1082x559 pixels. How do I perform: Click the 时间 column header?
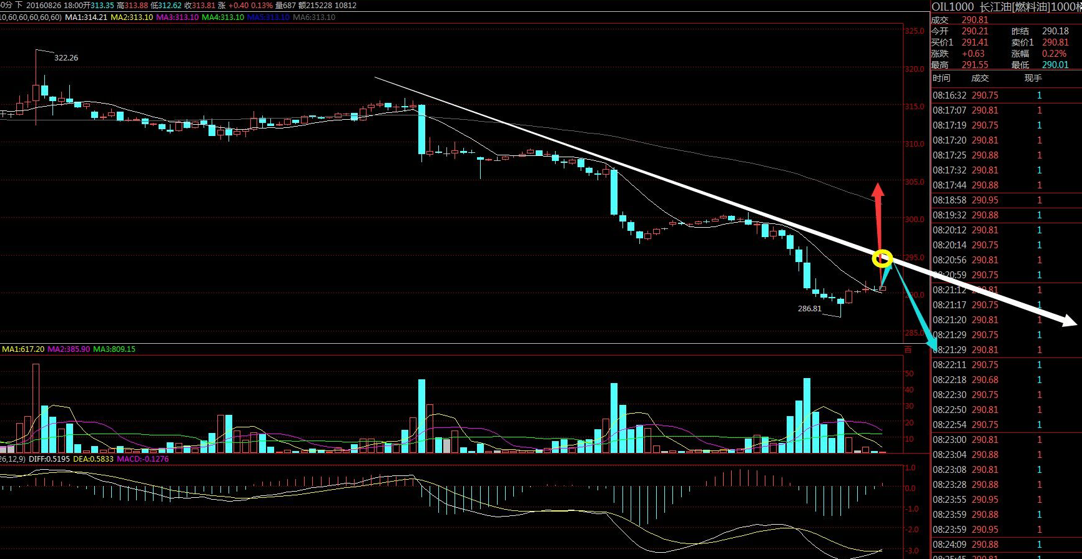click(x=942, y=78)
